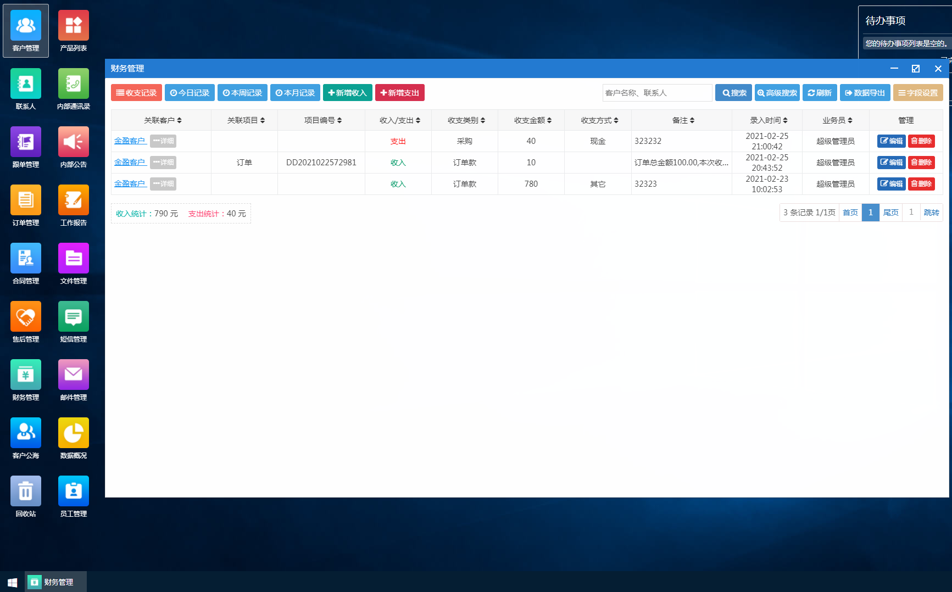Viewport: 952px width, 592px height.
Task: Filter by 今日记录
Action: click(190, 93)
